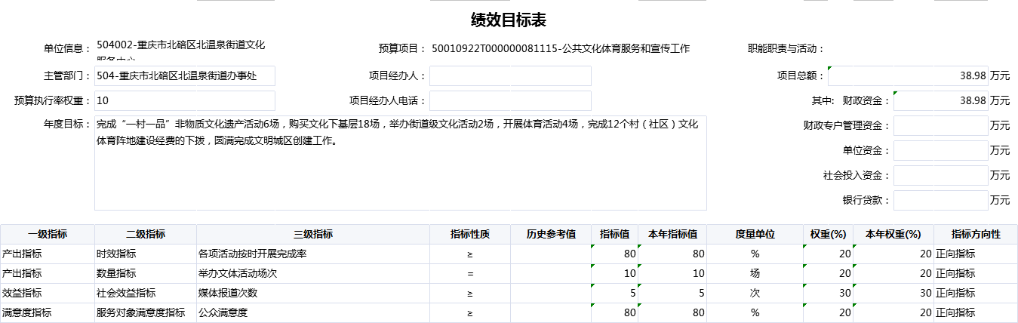
Task: Select the 指标性质 column header
Action: 470,234
